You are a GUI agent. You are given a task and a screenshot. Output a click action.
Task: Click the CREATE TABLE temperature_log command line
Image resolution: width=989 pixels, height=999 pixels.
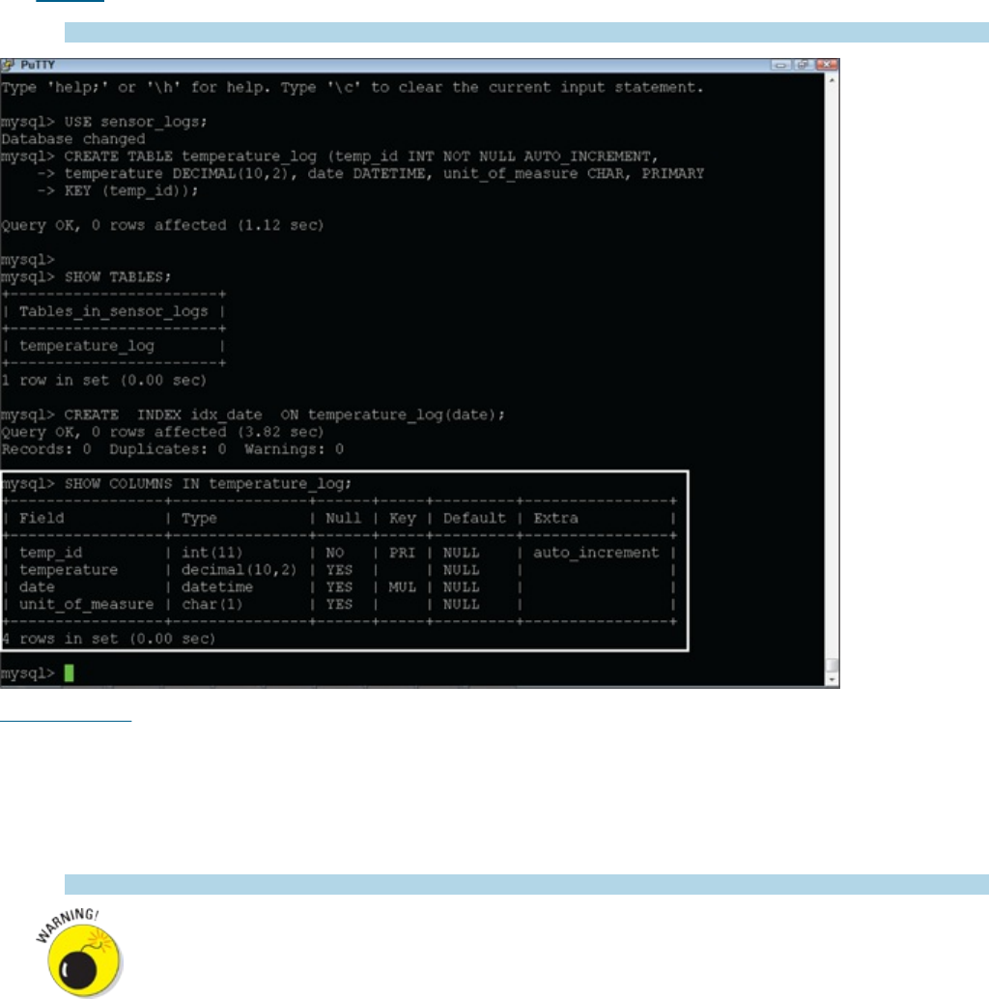(x=361, y=157)
